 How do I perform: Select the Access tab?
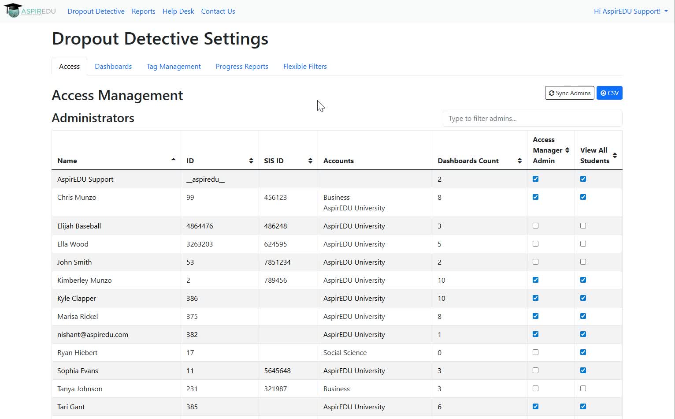click(x=70, y=66)
